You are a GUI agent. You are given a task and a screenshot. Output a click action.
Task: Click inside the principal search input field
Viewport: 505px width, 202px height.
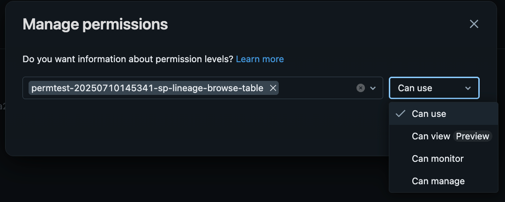pos(317,88)
